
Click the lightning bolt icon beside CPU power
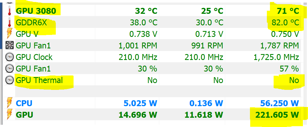(9, 103)
